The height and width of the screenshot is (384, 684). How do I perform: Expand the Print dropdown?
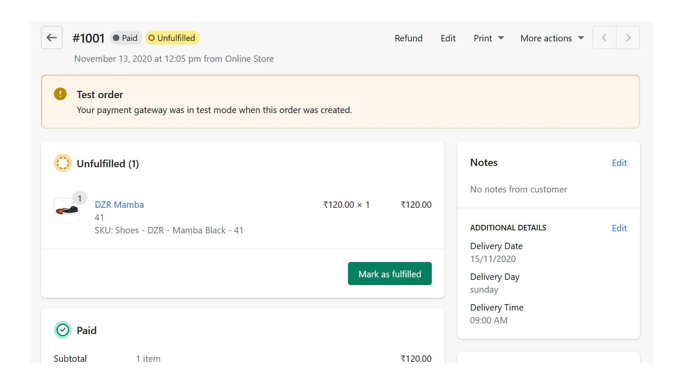(489, 38)
